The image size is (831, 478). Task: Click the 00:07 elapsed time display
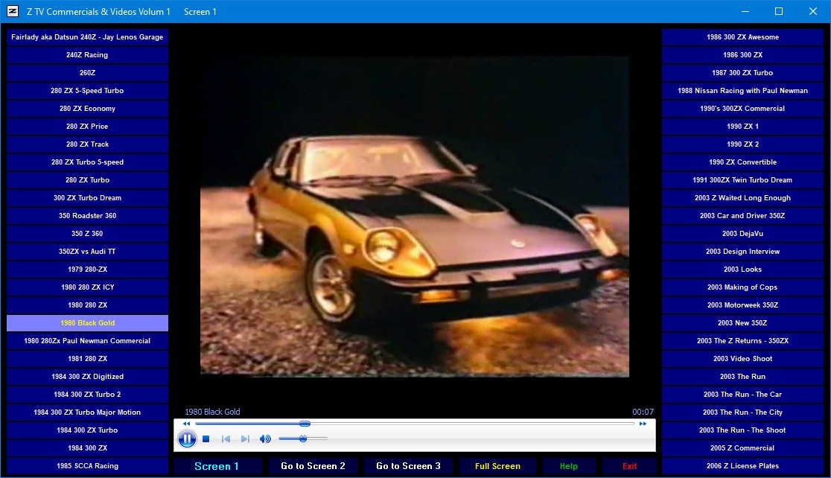pyautogui.click(x=643, y=412)
